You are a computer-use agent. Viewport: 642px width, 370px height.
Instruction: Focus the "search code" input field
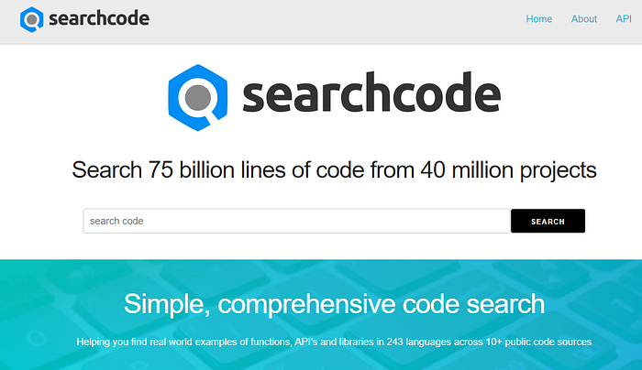[297, 222]
